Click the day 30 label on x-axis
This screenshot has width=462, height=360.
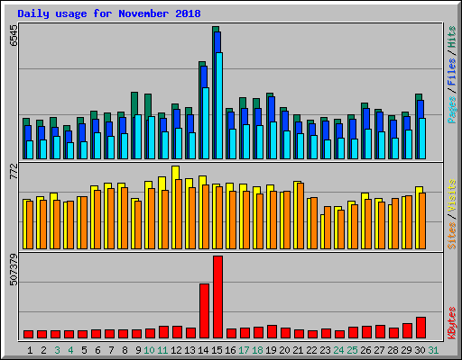(420, 350)
